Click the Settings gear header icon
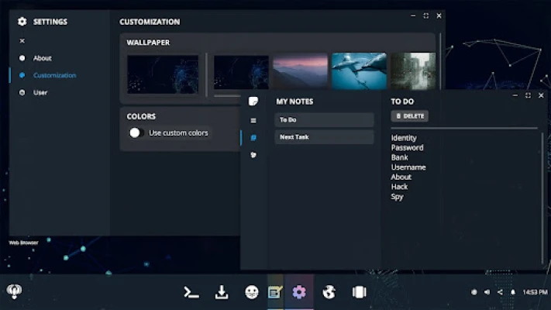 tap(22, 22)
